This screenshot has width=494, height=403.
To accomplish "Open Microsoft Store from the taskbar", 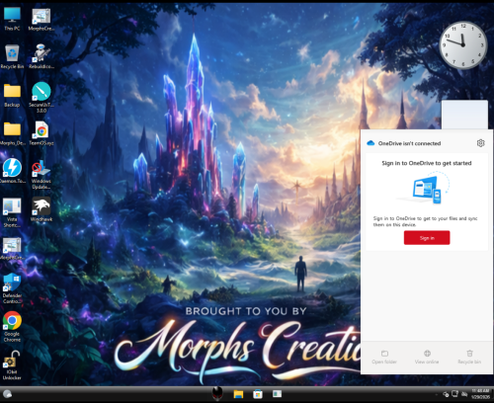I will pos(258,394).
